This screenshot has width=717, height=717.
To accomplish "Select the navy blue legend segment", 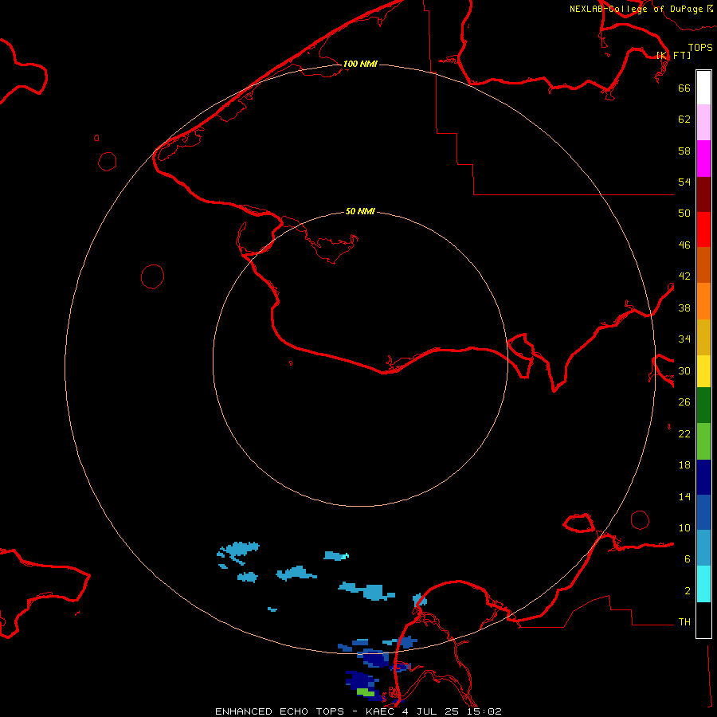I will 703,477.
